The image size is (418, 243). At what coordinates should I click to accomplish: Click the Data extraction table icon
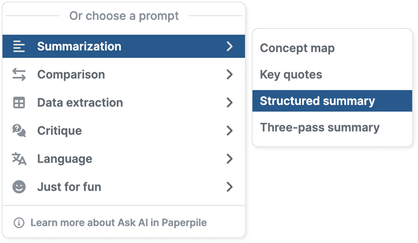[x=19, y=103]
